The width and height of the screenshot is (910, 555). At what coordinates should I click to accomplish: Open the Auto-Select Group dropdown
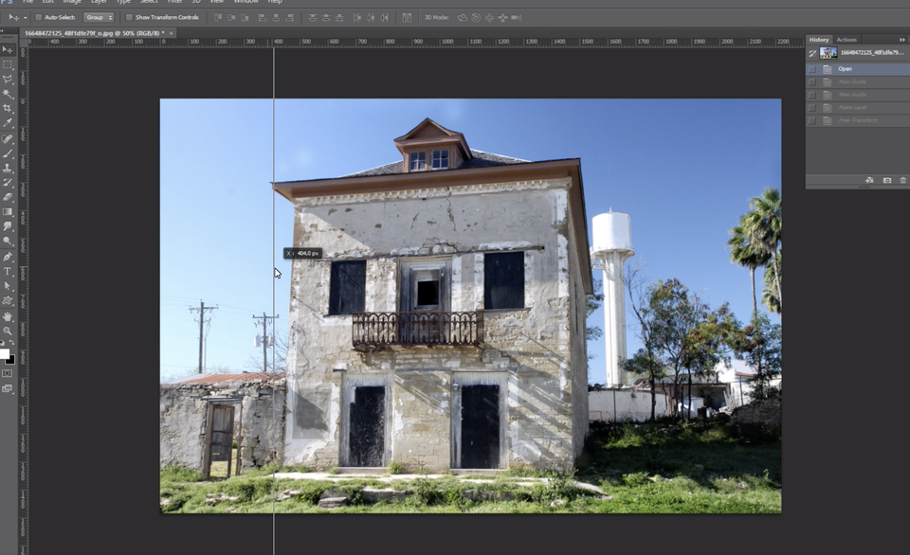click(x=99, y=17)
